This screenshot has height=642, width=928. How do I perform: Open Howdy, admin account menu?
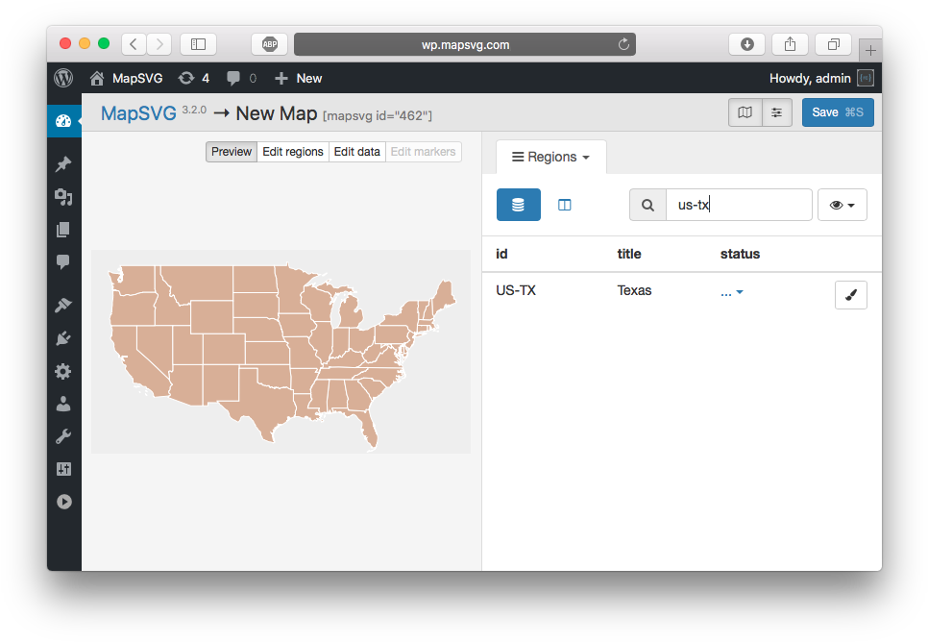tap(820, 78)
